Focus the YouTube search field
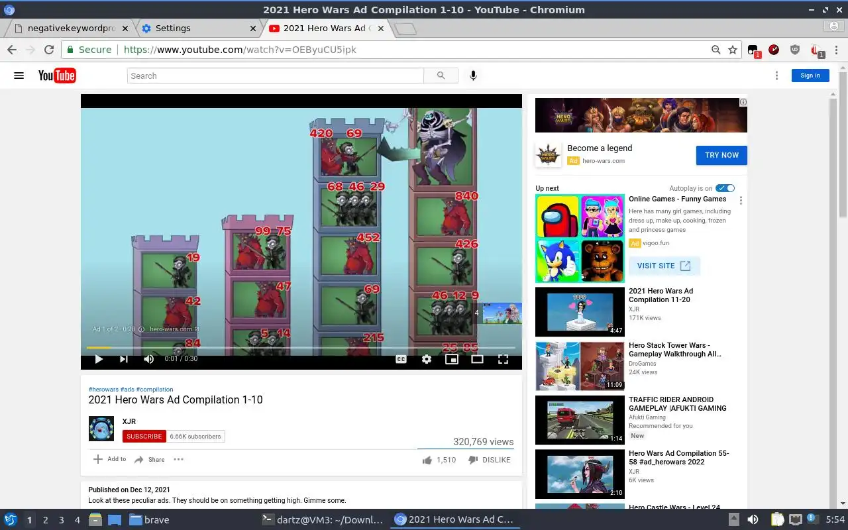 (275, 76)
